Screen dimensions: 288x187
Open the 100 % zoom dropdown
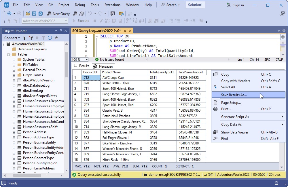click(86, 60)
